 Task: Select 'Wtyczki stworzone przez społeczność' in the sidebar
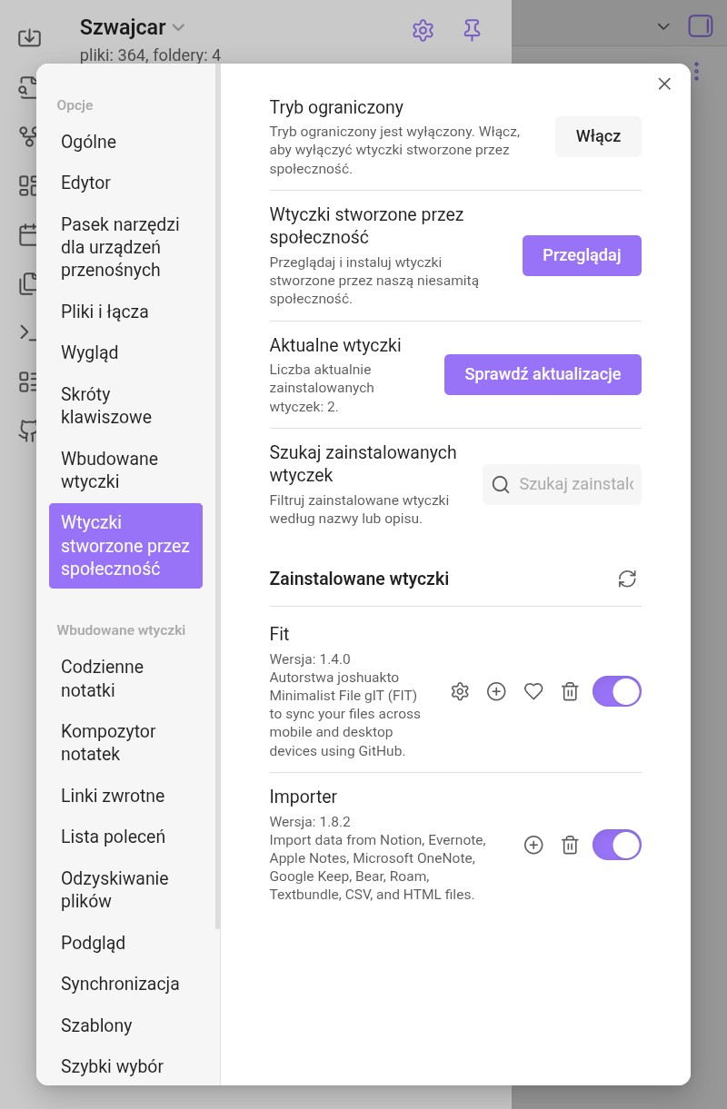[x=125, y=545]
